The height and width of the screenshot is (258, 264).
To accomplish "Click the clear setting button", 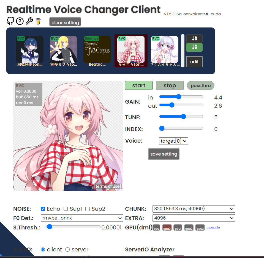I will click(x=65, y=22).
